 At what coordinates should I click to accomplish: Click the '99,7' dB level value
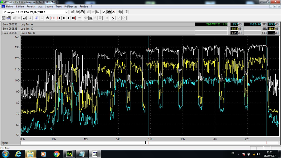coord(234,24)
